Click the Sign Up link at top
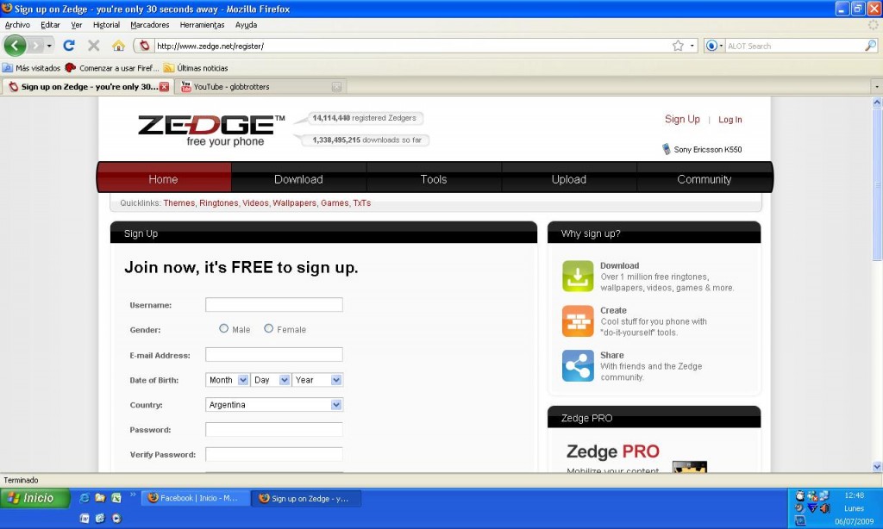 [x=682, y=119]
